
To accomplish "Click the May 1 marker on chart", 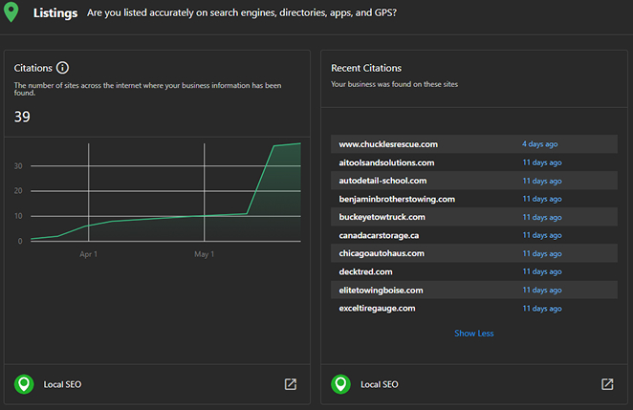I will pos(204,255).
